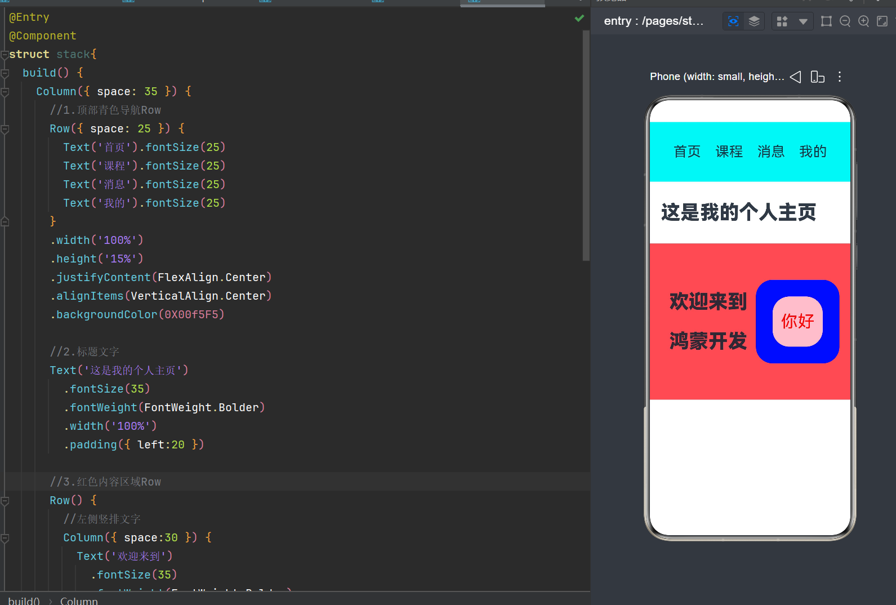Click the multi-profile grid icon in previewer
Screen dimensions: 896x605
click(x=782, y=21)
